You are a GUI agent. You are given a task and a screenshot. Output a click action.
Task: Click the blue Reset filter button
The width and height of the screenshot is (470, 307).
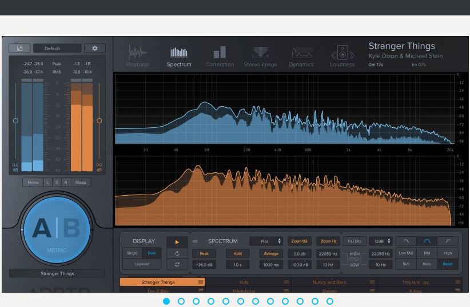(448, 264)
